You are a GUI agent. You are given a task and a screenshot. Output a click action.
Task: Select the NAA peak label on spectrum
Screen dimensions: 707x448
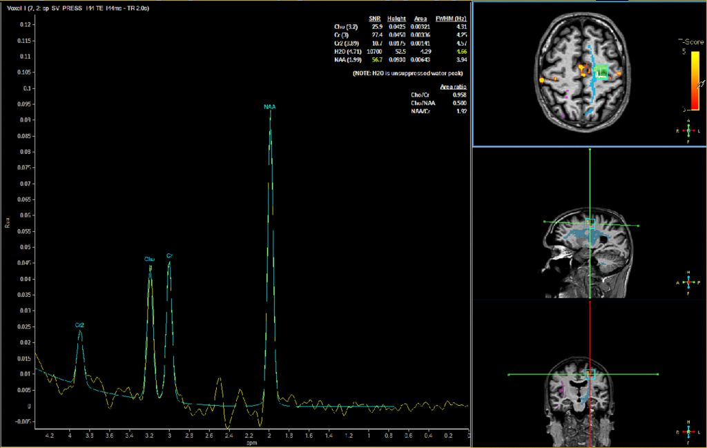click(x=270, y=107)
